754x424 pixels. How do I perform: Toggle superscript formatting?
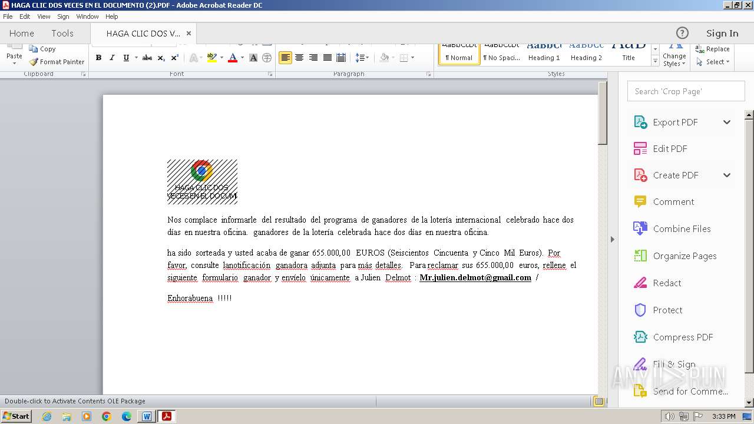tap(174, 58)
